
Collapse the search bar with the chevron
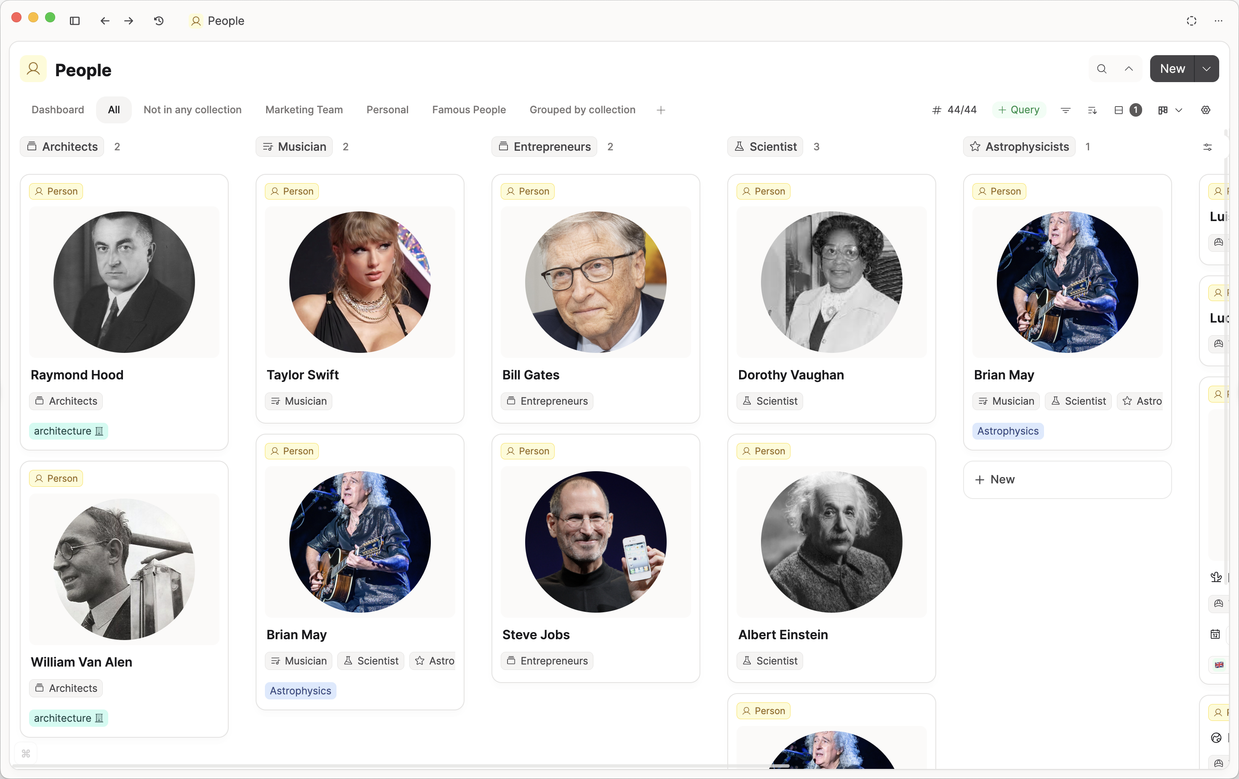point(1129,69)
